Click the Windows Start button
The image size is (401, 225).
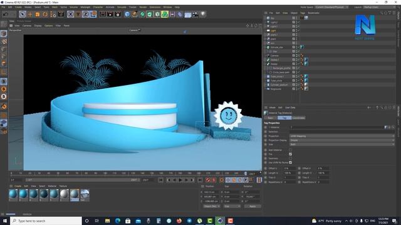[x=4, y=221]
